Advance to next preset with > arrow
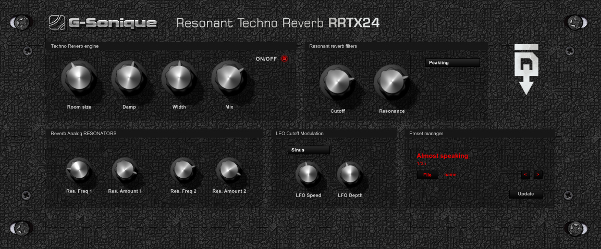 pos(537,175)
